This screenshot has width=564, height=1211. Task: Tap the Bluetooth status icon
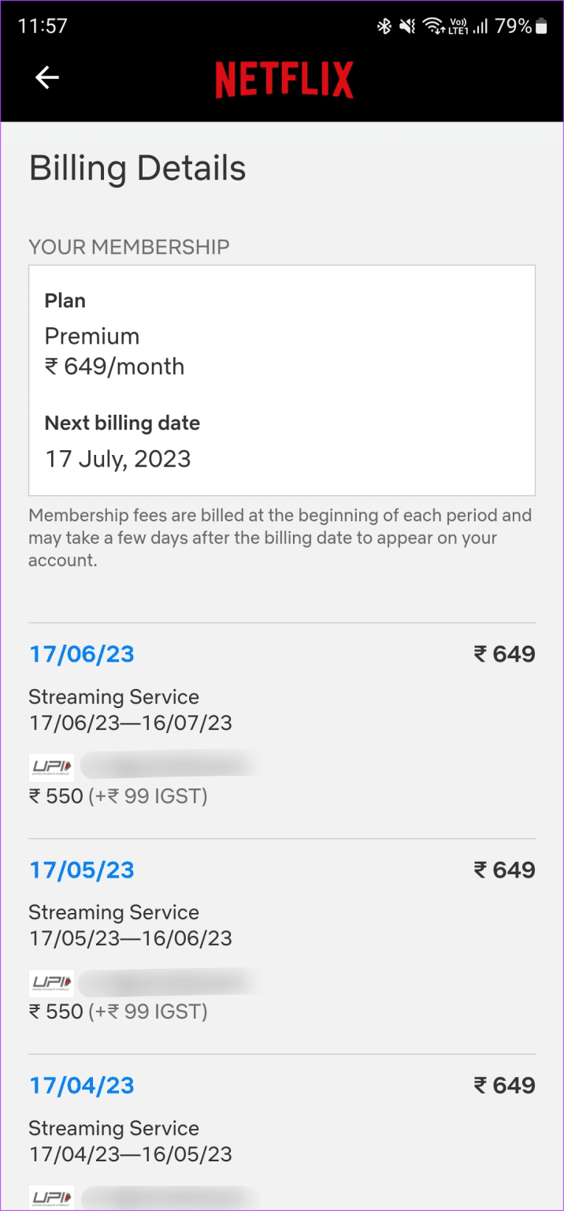(384, 27)
